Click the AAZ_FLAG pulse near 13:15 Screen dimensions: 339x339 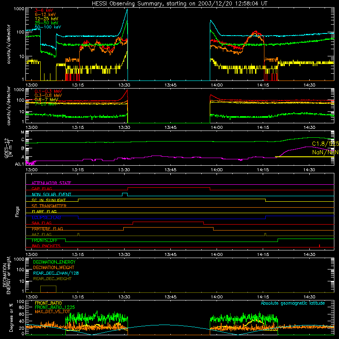point(78,235)
